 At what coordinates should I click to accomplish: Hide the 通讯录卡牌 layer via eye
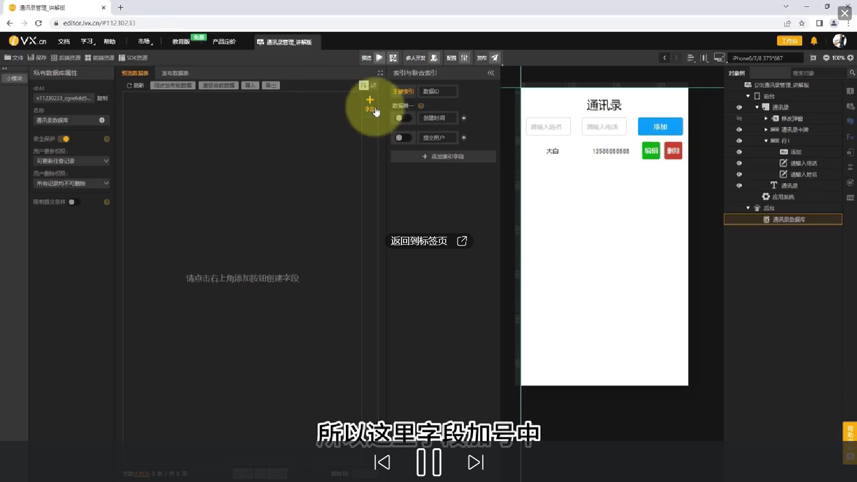pos(739,130)
